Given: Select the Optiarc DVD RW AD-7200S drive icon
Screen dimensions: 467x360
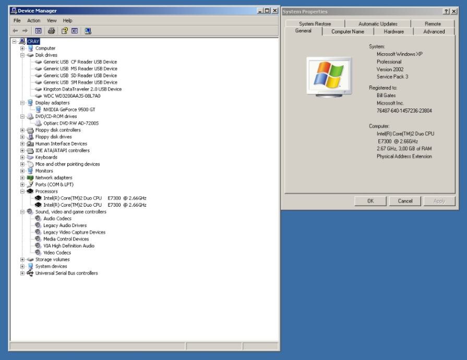Looking at the screenshot, I should 39,123.
